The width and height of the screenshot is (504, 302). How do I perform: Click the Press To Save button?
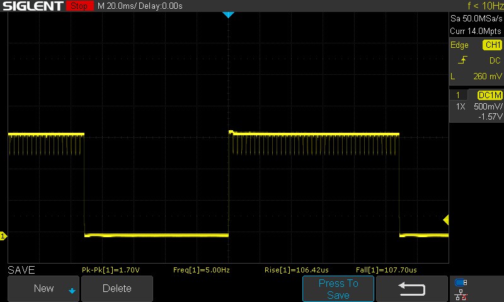pyautogui.click(x=338, y=289)
